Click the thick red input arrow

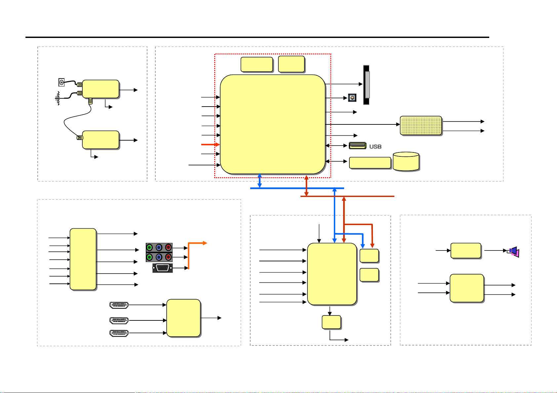pos(211,145)
